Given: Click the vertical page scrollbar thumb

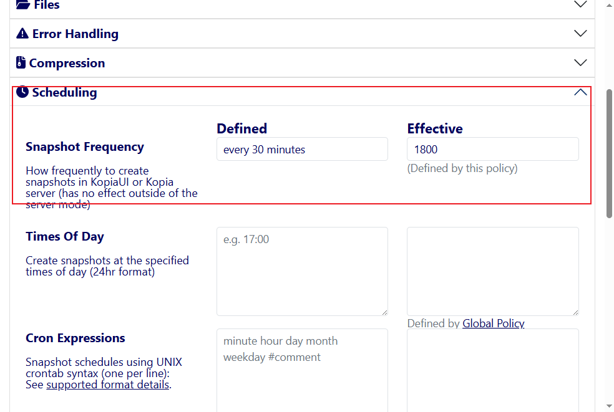Looking at the screenshot, I should tap(609, 153).
